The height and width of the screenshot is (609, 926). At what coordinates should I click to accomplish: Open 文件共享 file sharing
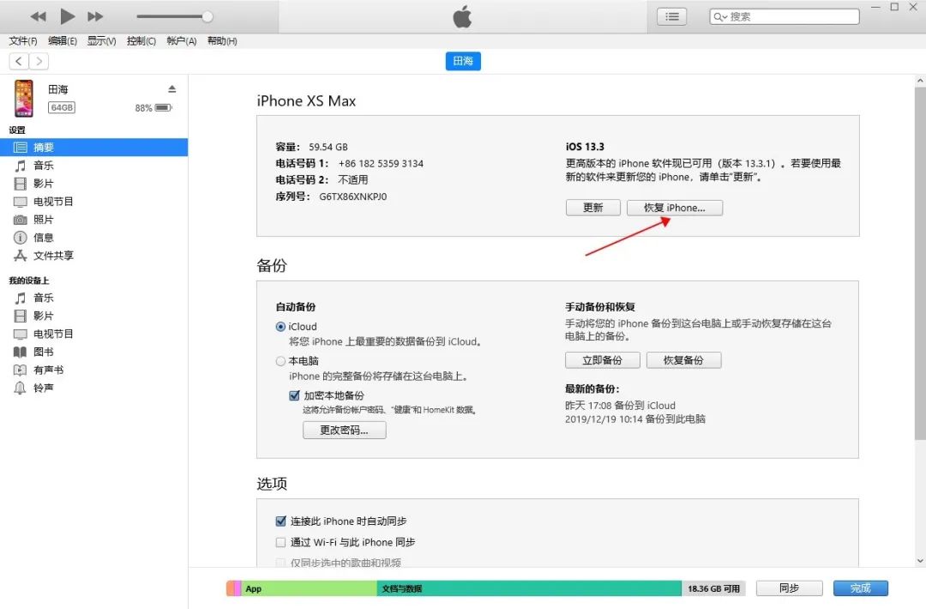tap(94, 256)
